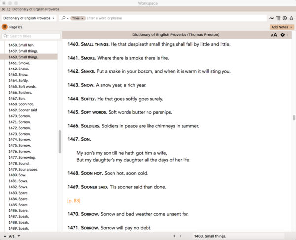Open the Dictionary of English Proverbs module dropdown

tap(29, 18)
